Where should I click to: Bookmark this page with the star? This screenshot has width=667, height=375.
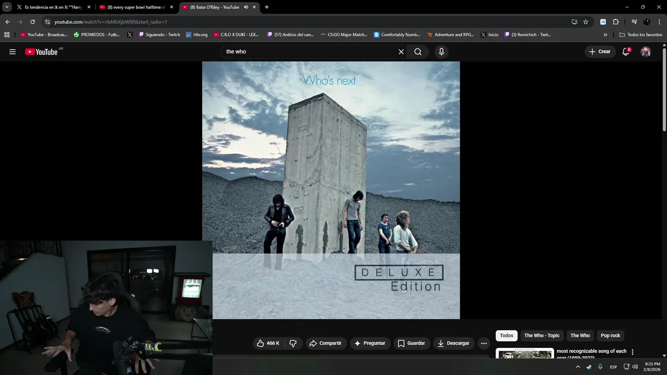pos(586,22)
